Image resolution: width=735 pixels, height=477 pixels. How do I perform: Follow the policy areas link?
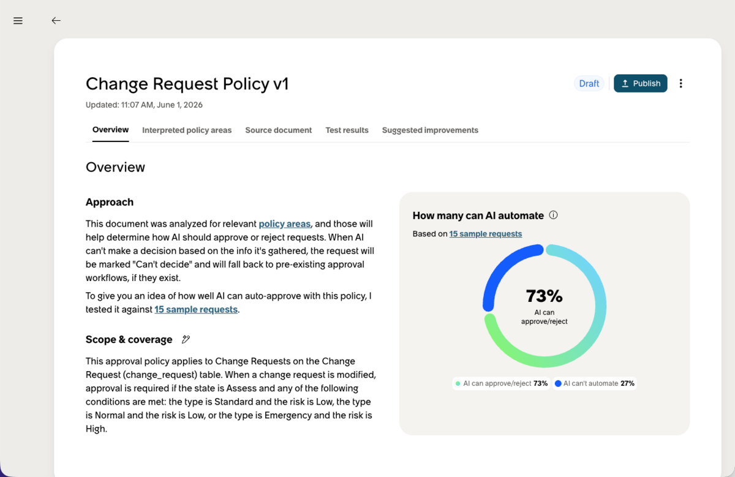[285, 223]
